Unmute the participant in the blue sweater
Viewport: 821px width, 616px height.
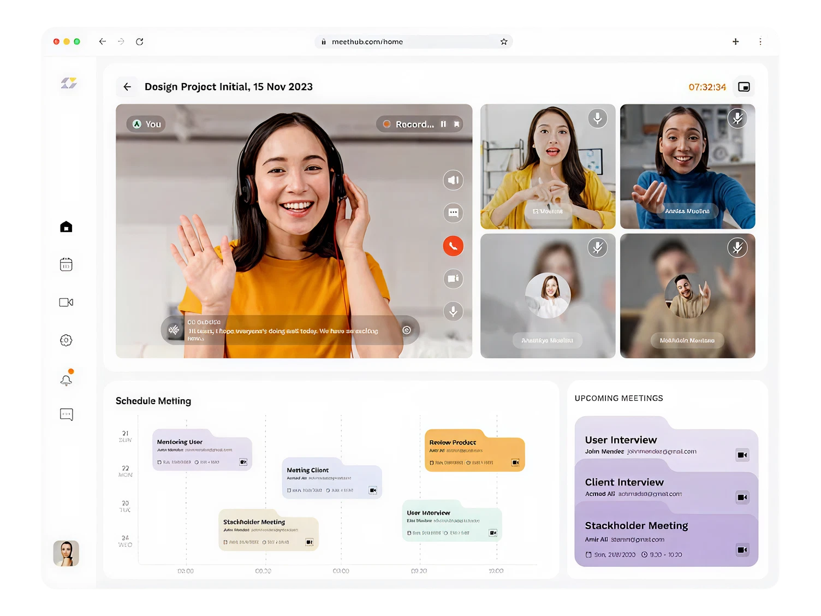[737, 119]
